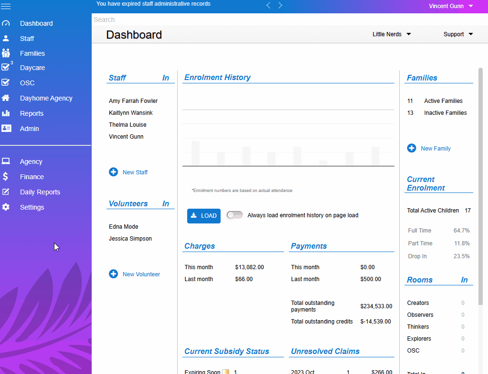The image size is (488, 374).
Task: Click the Explorers room row
Action: (436, 339)
